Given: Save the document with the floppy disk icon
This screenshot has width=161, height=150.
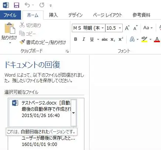Looking at the screenshot, I should point(16,5).
